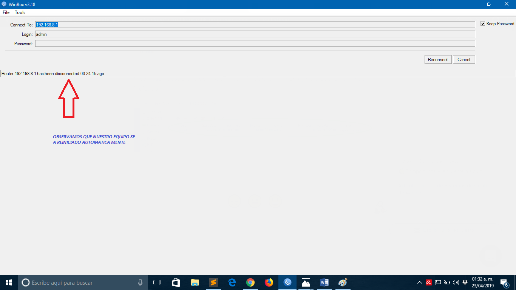This screenshot has width=516, height=290.
Task: Open the volume control in system tray
Action: pyautogui.click(x=456, y=282)
